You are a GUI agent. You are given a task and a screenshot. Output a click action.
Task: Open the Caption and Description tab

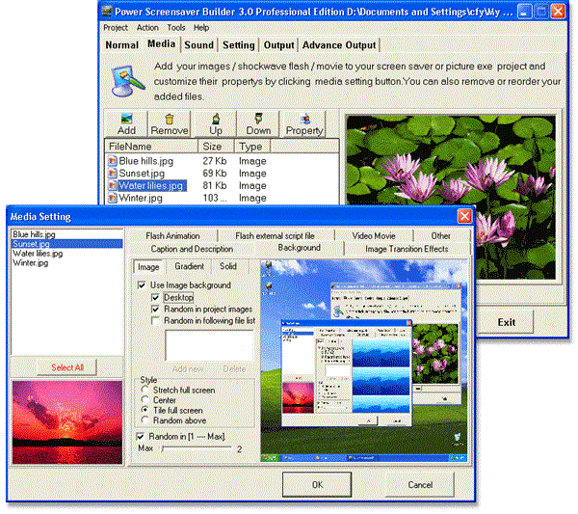point(192,249)
